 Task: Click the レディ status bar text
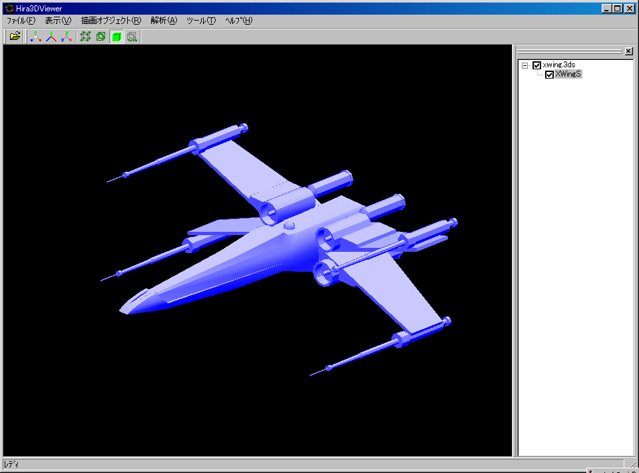click(11, 464)
